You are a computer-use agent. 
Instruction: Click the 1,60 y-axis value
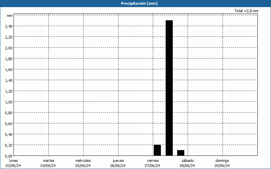pyautogui.click(x=9, y=70)
